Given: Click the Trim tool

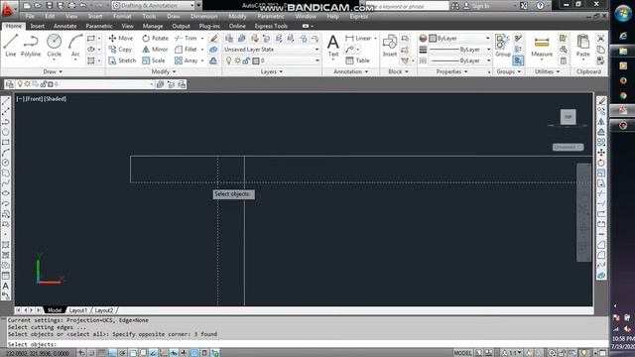Looking at the screenshot, I should pyautogui.click(x=186, y=38).
